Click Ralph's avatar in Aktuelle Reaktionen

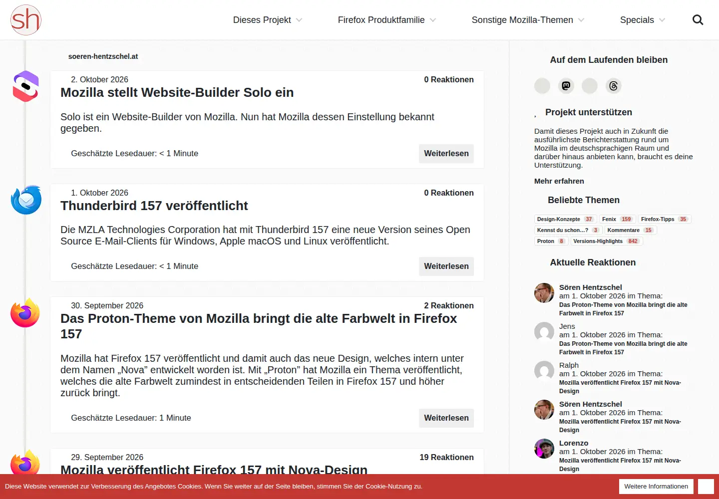click(544, 371)
